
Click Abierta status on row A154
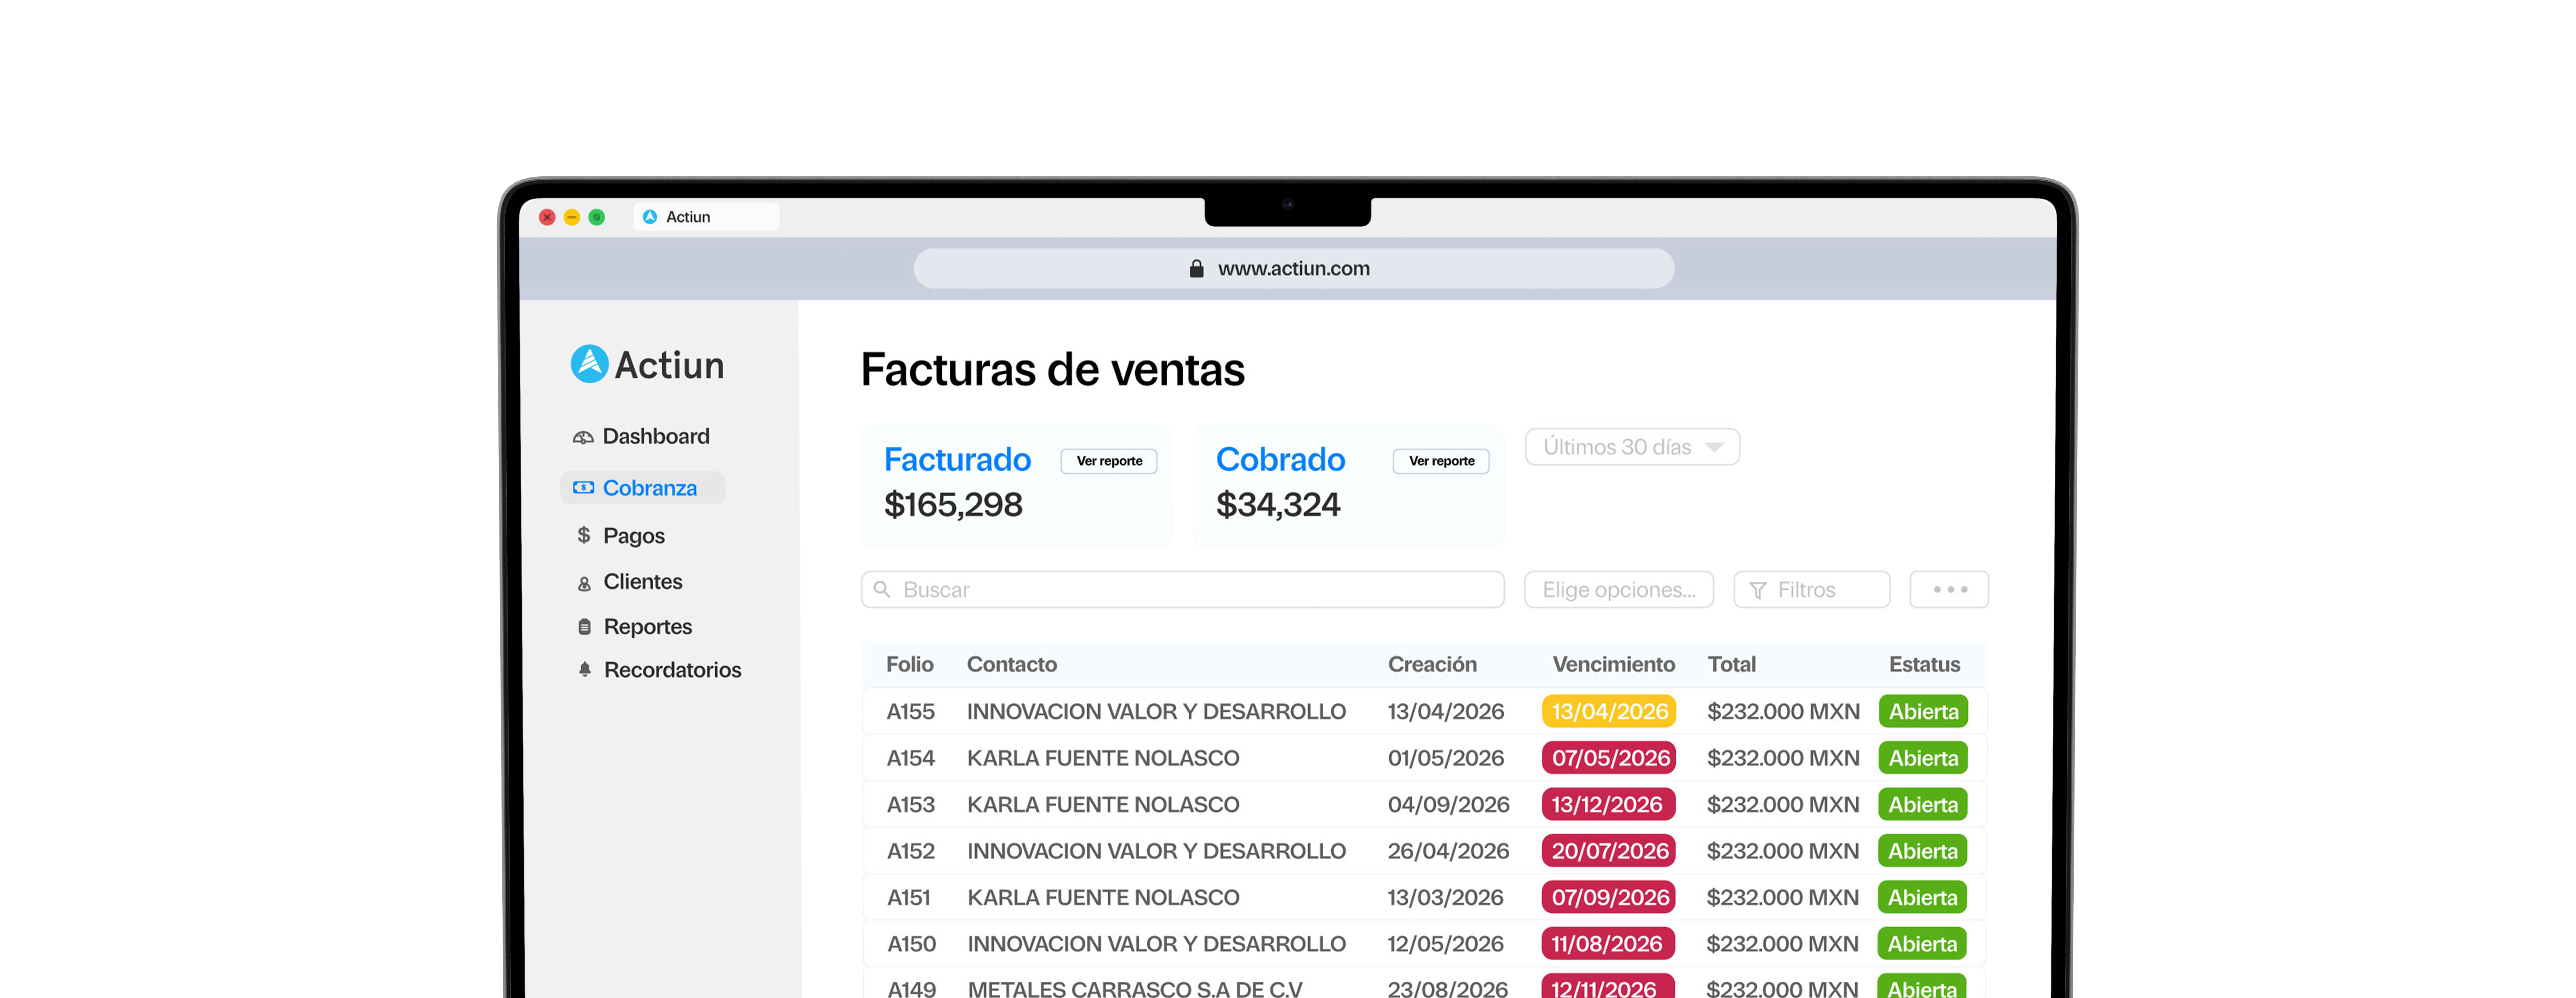coord(1923,758)
